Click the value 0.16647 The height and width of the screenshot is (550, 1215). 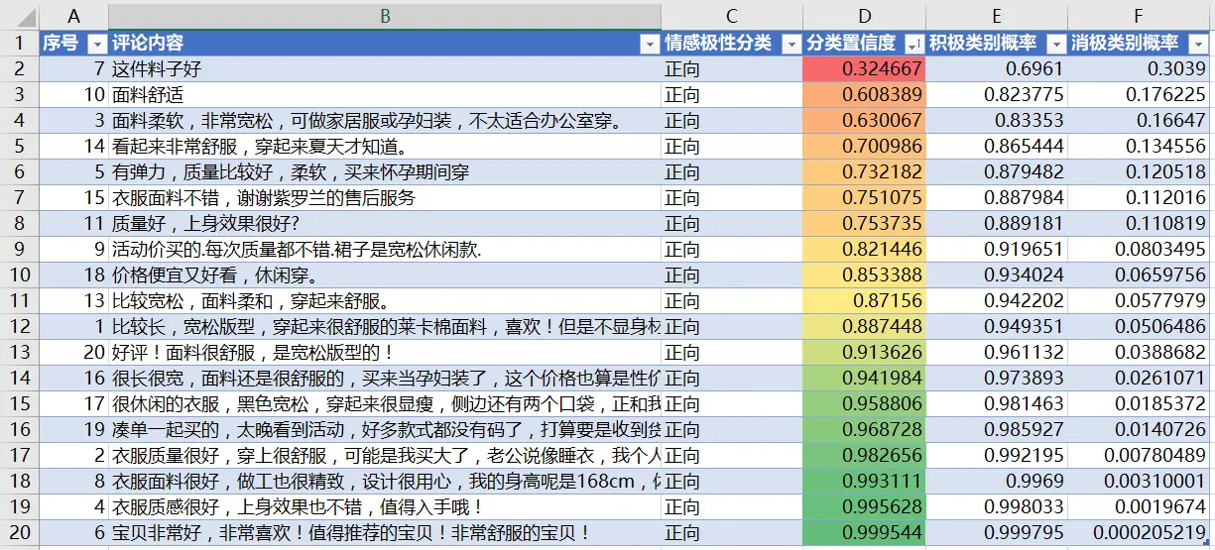(x=1139, y=121)
